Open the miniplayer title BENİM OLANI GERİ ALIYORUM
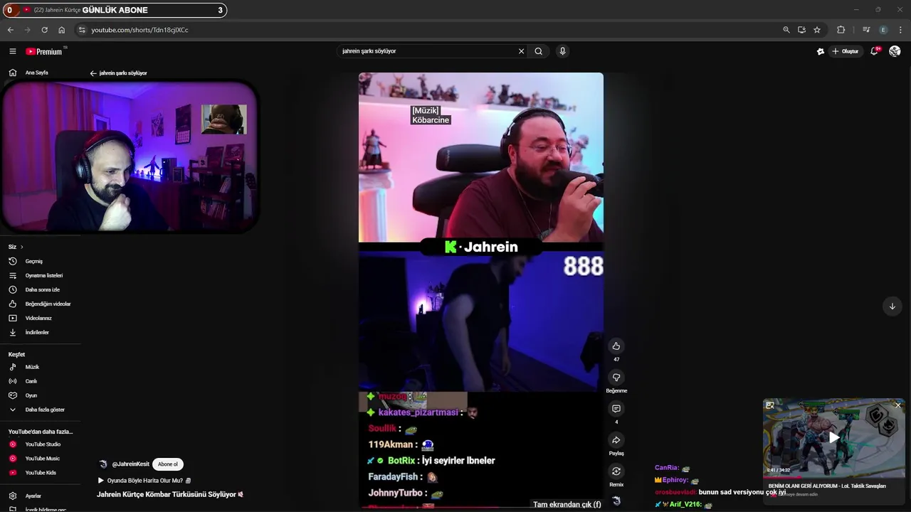 (827, 486)
